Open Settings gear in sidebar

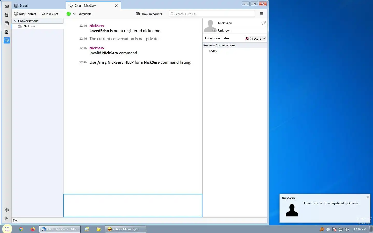[x=7, y=210]
